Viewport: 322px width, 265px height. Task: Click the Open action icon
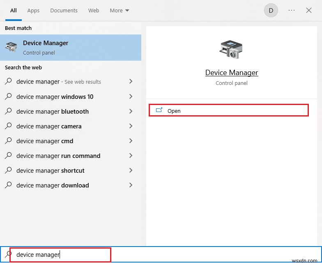159,110
